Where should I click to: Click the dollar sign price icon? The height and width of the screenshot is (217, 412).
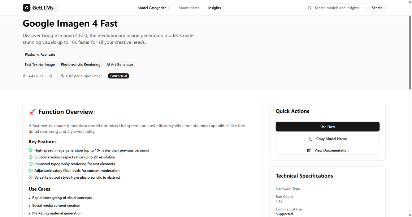[x=62, y=76]
